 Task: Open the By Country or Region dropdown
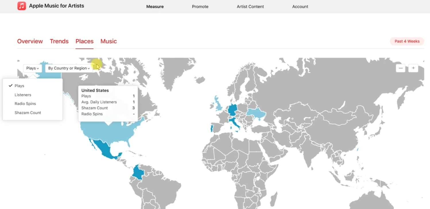(69, 68)
